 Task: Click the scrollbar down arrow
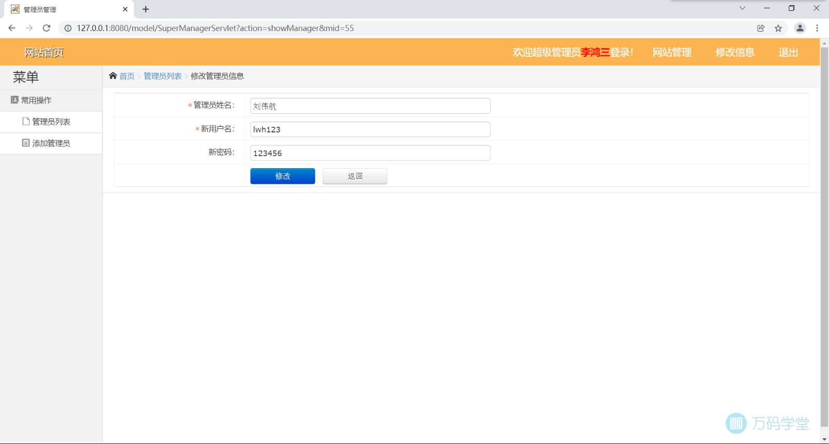(x=824, y=439)
